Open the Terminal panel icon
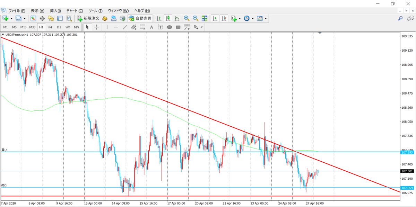 point(60,18)
